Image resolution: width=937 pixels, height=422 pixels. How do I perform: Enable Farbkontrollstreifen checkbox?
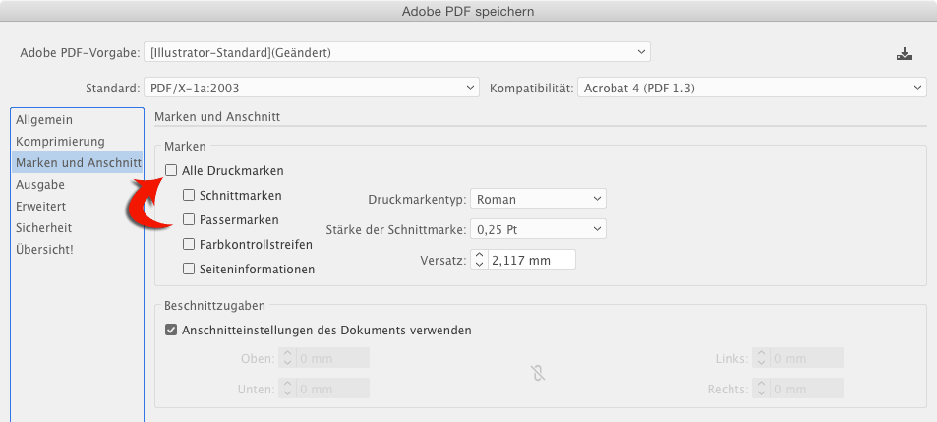(189, 244)
